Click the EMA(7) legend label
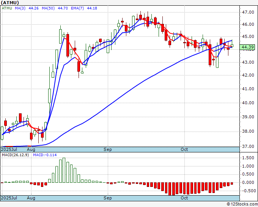The height and width of the screenshot is (207, 258). click(77, 8)
